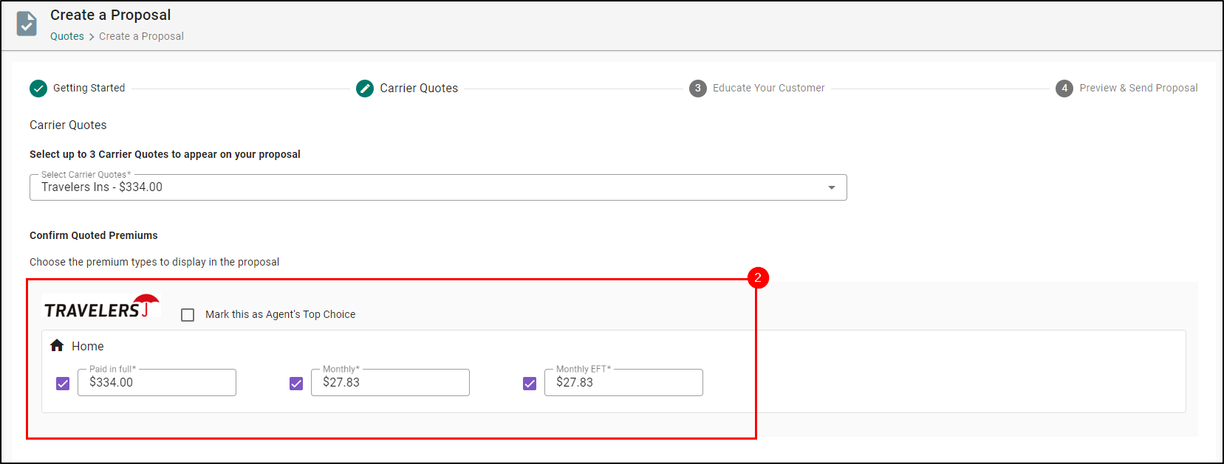Check Mark this as Agent's Top Choice
1224x464 pixels.
point(188,315)
